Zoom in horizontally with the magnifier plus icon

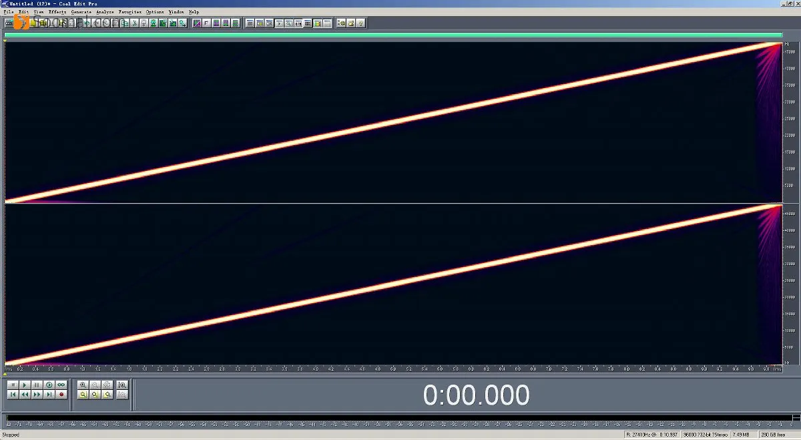[83, 385]
